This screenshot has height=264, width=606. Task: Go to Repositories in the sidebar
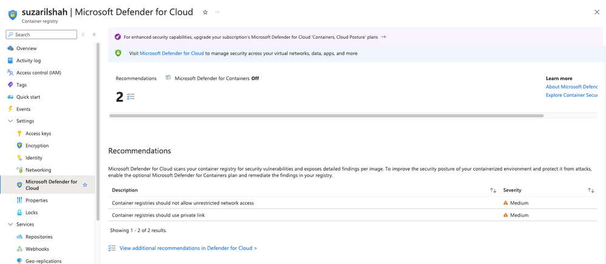click(x=39, y=237)
